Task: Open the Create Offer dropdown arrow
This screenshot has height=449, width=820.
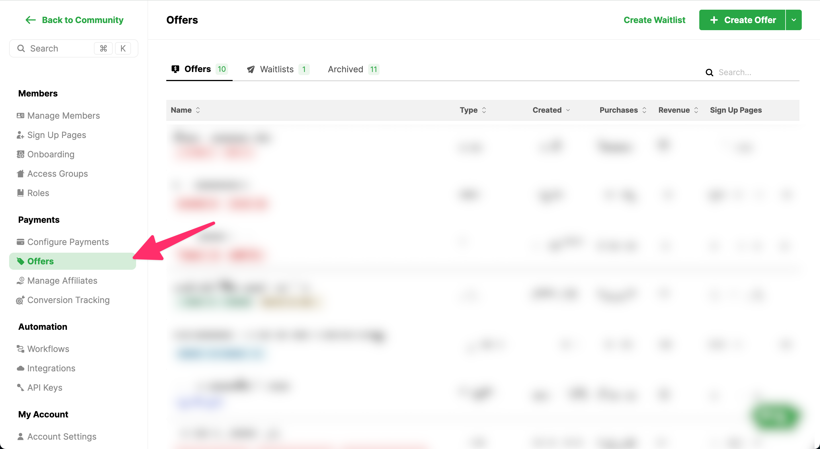Action: pos(794,20)
